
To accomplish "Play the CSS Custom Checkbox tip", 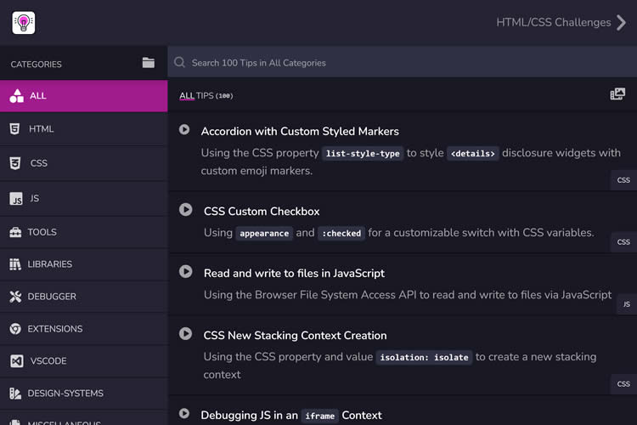I will click(185, 209).
